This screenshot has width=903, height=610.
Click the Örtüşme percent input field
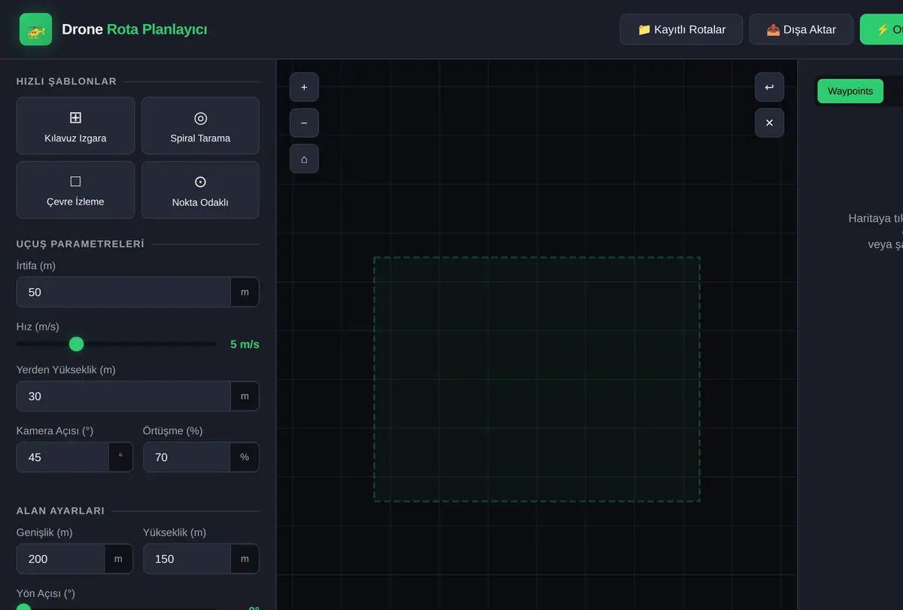(187, 457)
